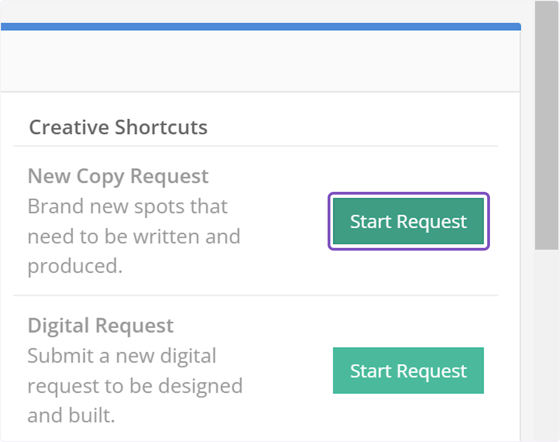Click the word 'produced.' in description
This screenshot has width=560, height=442.
pyautogui.click(x=75, y=266)
